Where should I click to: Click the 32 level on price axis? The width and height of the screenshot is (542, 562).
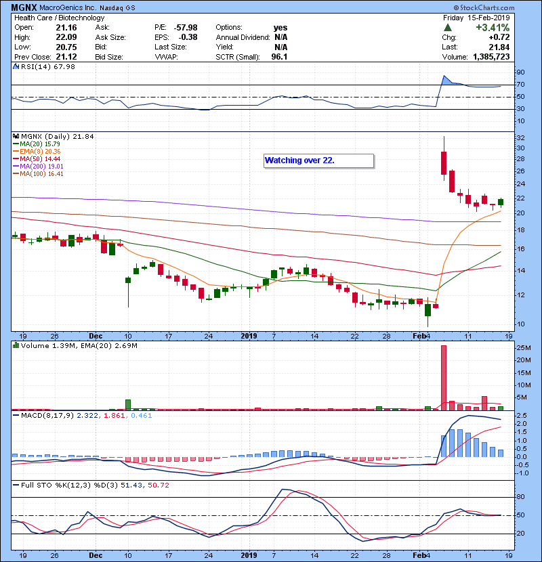(520, 138)
